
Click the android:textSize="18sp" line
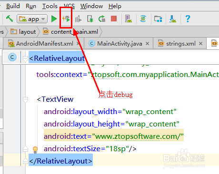90,149
